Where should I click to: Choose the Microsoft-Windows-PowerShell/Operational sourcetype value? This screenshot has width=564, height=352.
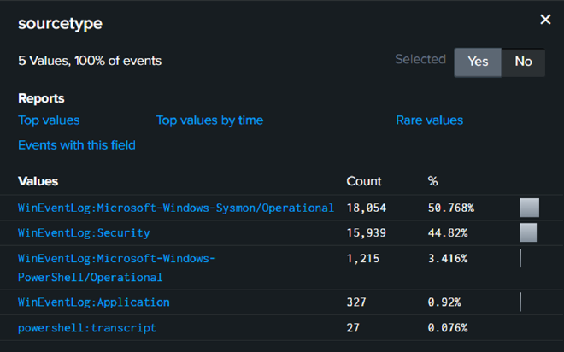[116, 258]
